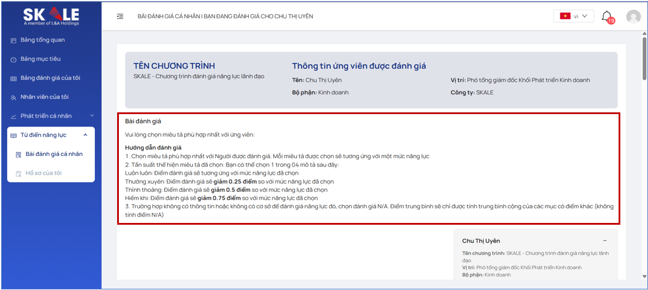Click the Bài đánh giá cá nhân icon
The width and height of the screenshot is (648, 290).
click(x=19, y=154)
